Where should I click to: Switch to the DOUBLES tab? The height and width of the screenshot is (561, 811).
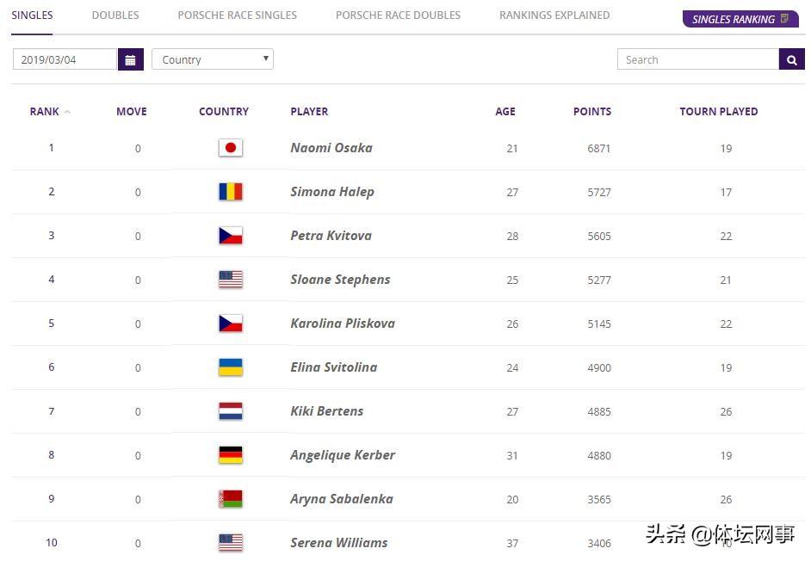pos(115,15)
